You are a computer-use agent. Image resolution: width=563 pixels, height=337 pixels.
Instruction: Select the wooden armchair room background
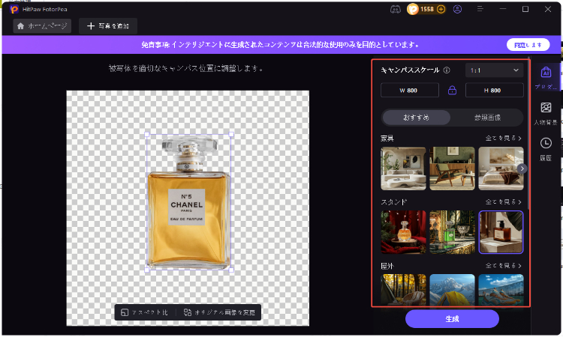click(452, 168)
